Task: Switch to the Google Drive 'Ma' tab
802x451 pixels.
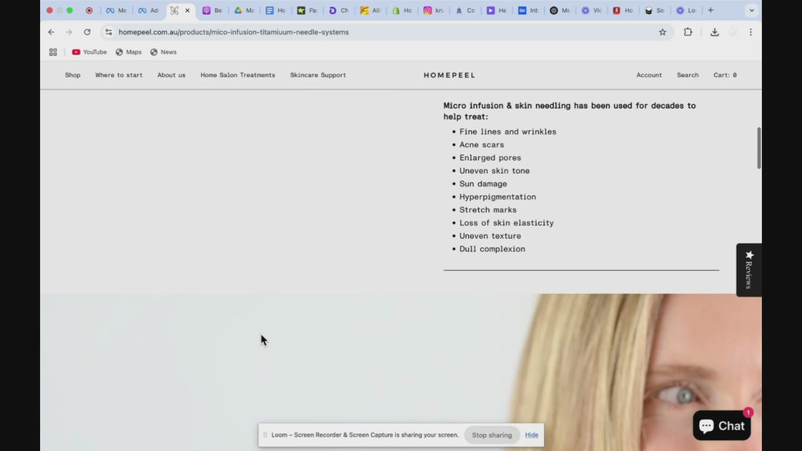Action: 244,10
